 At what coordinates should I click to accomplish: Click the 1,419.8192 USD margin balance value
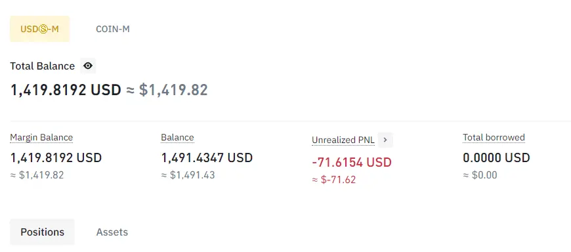coord(56,157)
